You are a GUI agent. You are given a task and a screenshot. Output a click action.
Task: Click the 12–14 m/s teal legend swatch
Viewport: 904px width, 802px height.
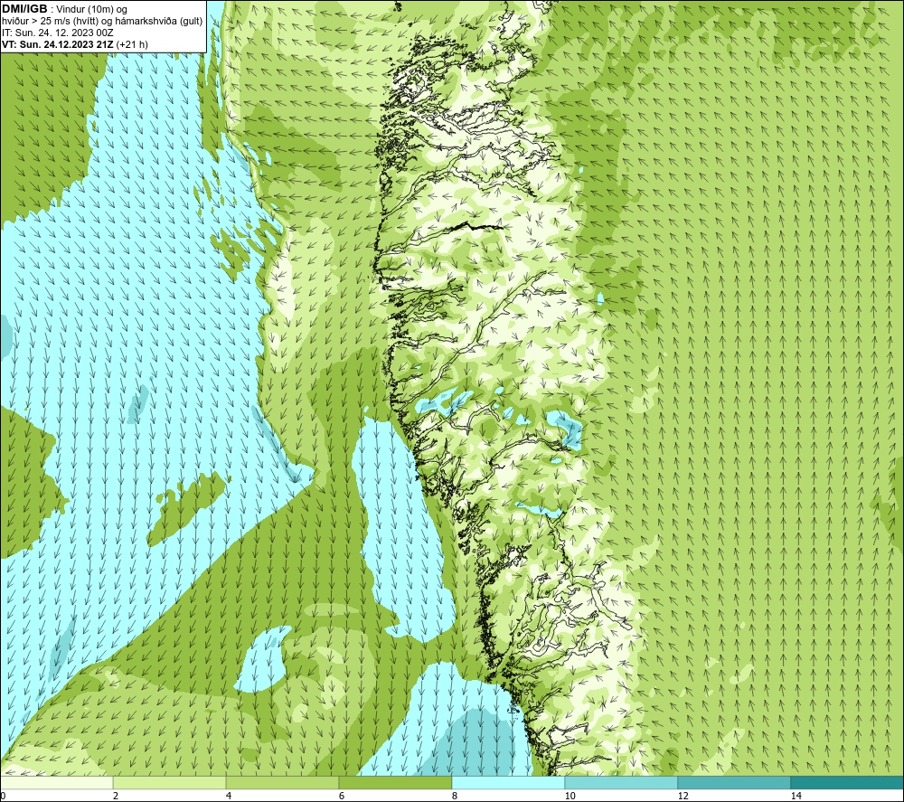click(x=734, y=782)
